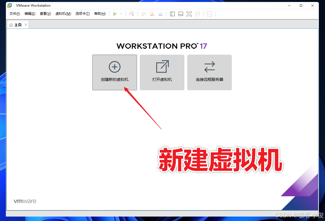Viewport: 325px width, 221px height.
Task: Open the 查看(V) menu
Action: click(x=45, y=14)
